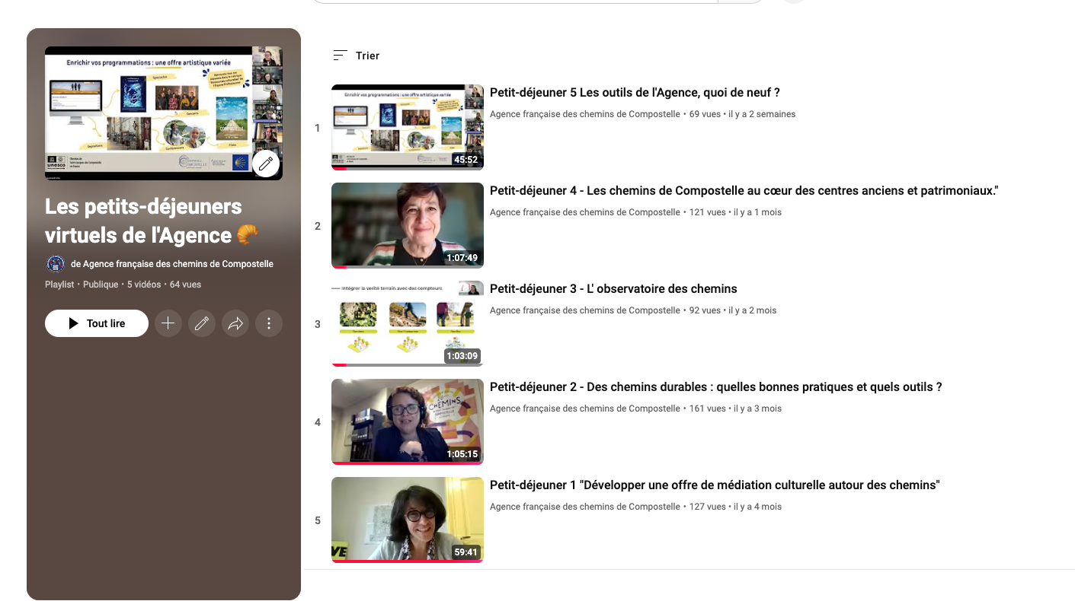Open Petit-déjeuner 1 video thumbnail
1075x601 pixels.
click(x=408, y=520)
